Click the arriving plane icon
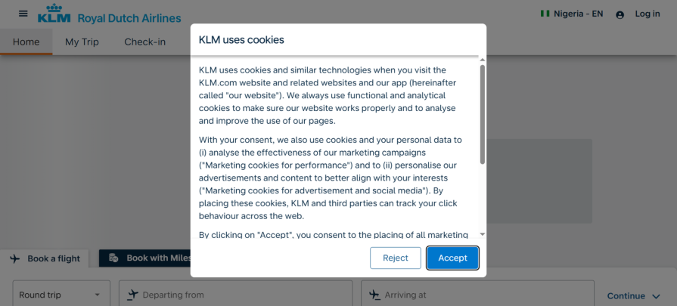Viewport: 677px width, 306px height. click(374, 295)
